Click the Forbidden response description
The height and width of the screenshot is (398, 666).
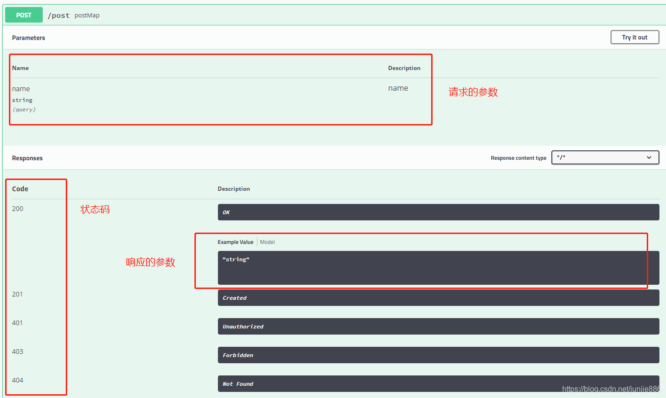tap(438, 355)
